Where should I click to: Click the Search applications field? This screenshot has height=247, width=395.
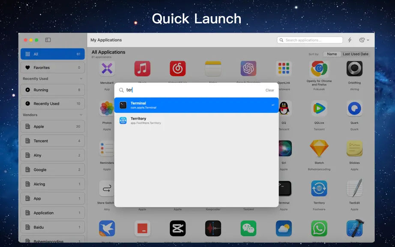point(310,40)
